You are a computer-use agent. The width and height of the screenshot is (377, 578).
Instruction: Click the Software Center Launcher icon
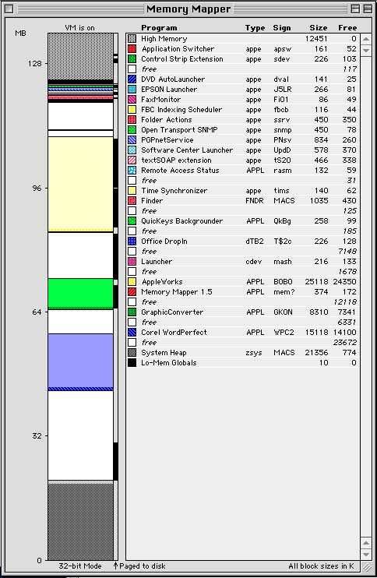click(132, 150)
